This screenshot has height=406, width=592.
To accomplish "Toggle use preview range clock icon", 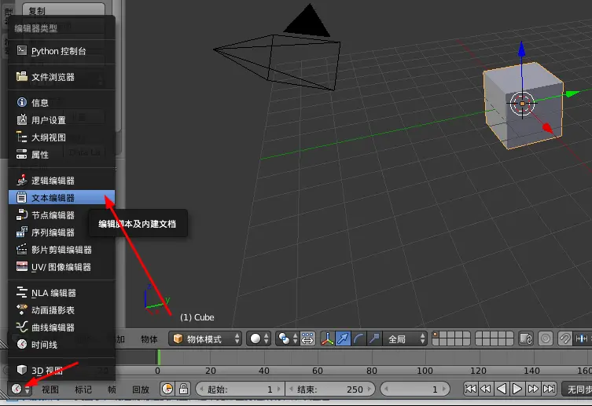I will (x=167, y=389).
